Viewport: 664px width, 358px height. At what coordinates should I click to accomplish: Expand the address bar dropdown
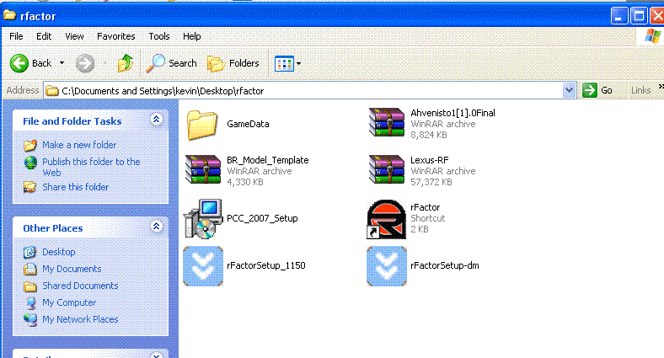click(x=569, y=90)
